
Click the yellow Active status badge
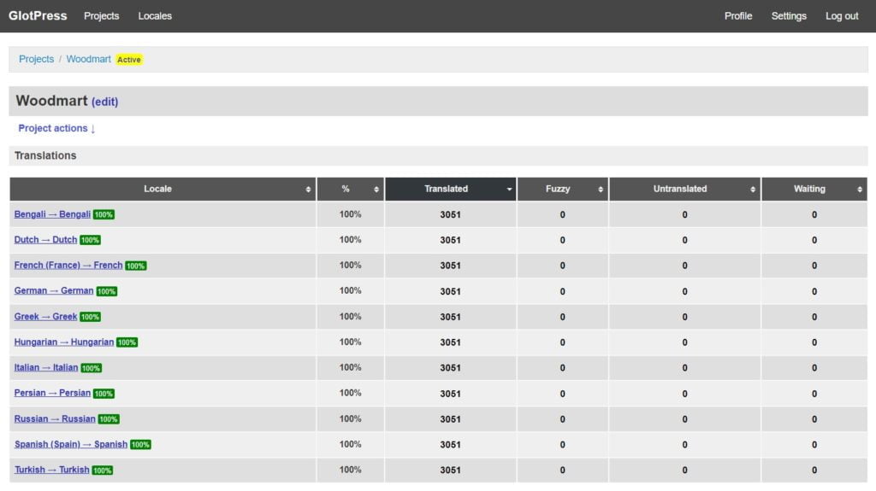[x=129, y=60]
